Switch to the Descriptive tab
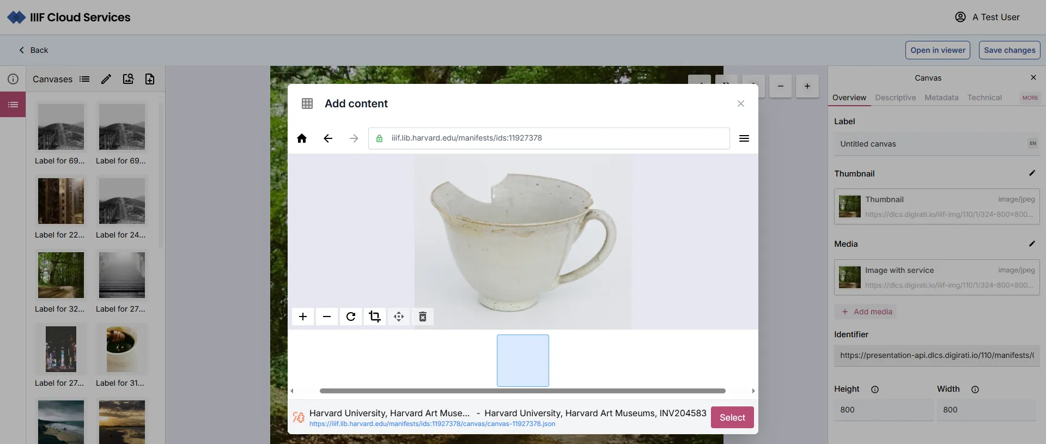1046x444 pixels. coord(895,98)
